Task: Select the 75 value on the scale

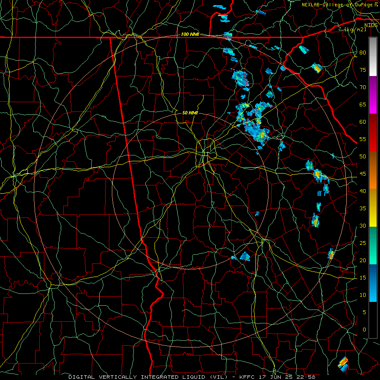Action: (363, 70)
